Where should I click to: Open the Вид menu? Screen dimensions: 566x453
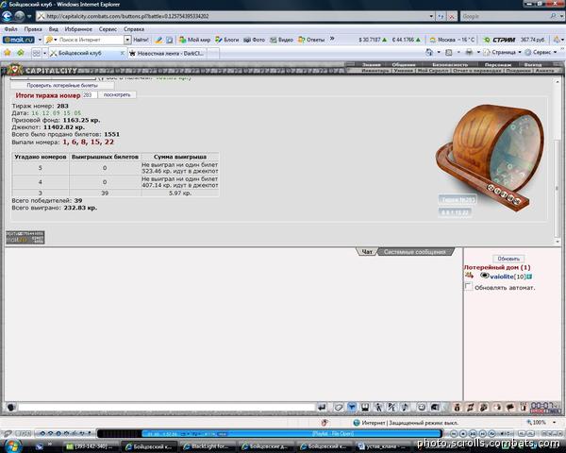[54, 29]
